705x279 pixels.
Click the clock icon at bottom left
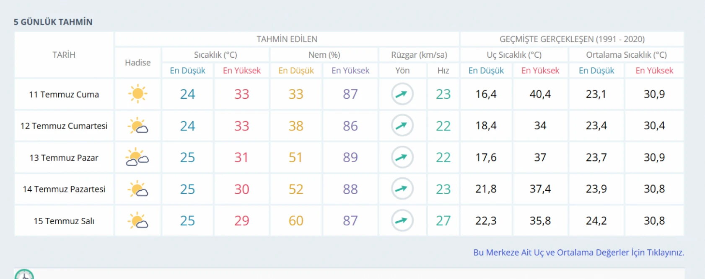pyautogui.click(x=24, y=275)
